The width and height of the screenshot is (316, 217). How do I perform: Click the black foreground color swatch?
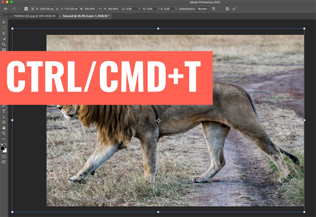click(x=2, y=148)
